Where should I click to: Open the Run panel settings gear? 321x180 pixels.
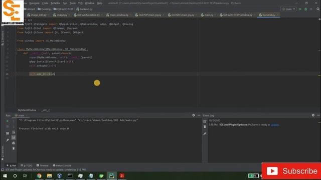pyautogui.click(x=194, y=115)
